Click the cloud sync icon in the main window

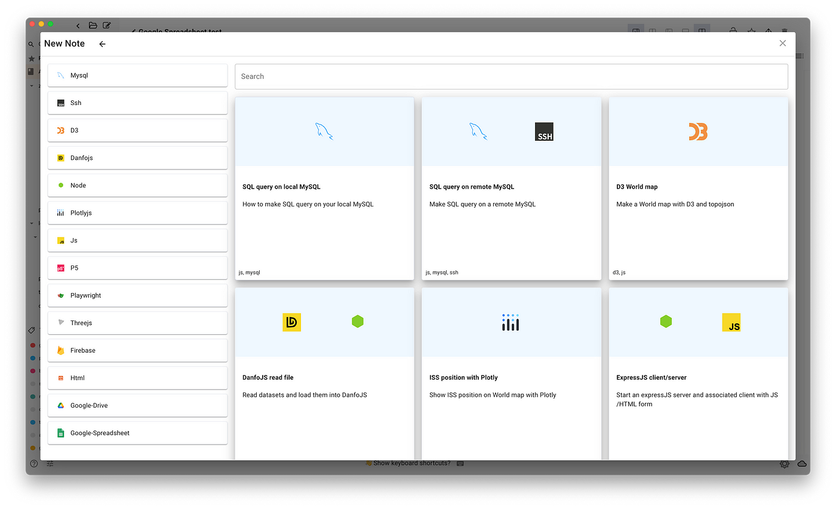[802, 464]
